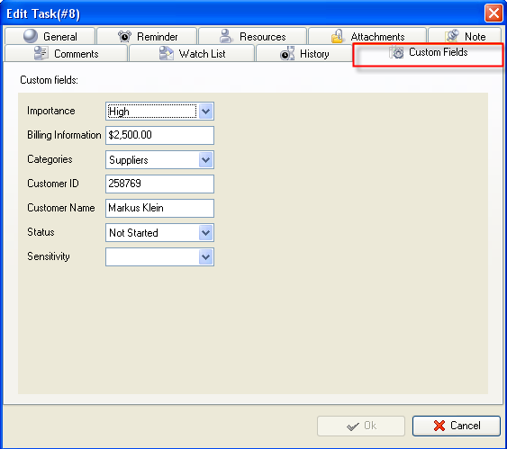Click the Attachments paperclip icon
This screenshot has height=449, width=507.
pyautogui.click(x=337, y=36)
